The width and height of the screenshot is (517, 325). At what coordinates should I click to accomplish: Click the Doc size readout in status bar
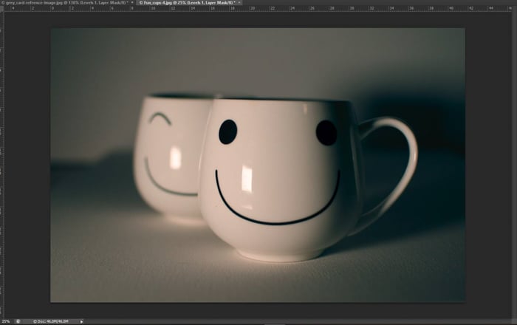[x=51, y=321]
